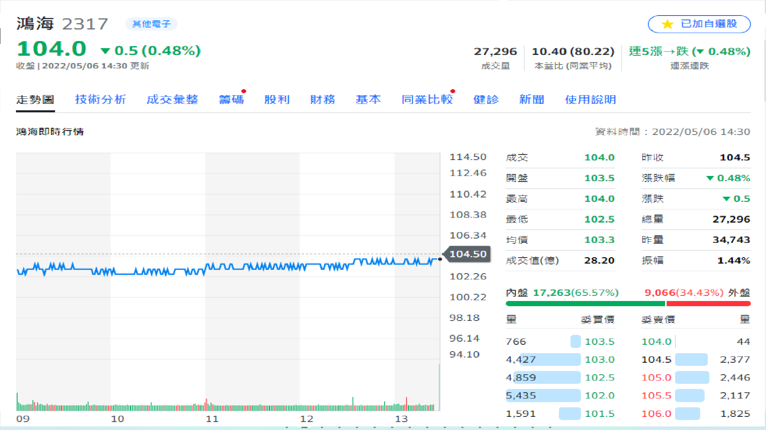Click the 其他電子 category tag
The height and width of the screenshot is (430, 766).
pos(151,24)
